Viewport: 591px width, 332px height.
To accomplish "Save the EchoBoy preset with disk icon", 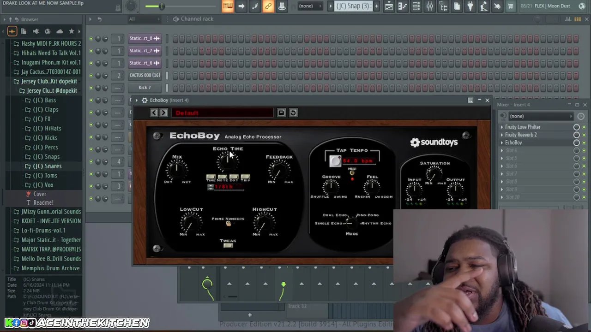I will click(x=281, y=113).
